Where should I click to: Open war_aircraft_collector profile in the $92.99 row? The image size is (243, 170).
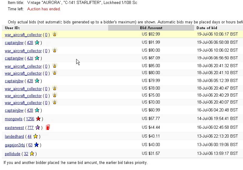[x=23, y=35]
